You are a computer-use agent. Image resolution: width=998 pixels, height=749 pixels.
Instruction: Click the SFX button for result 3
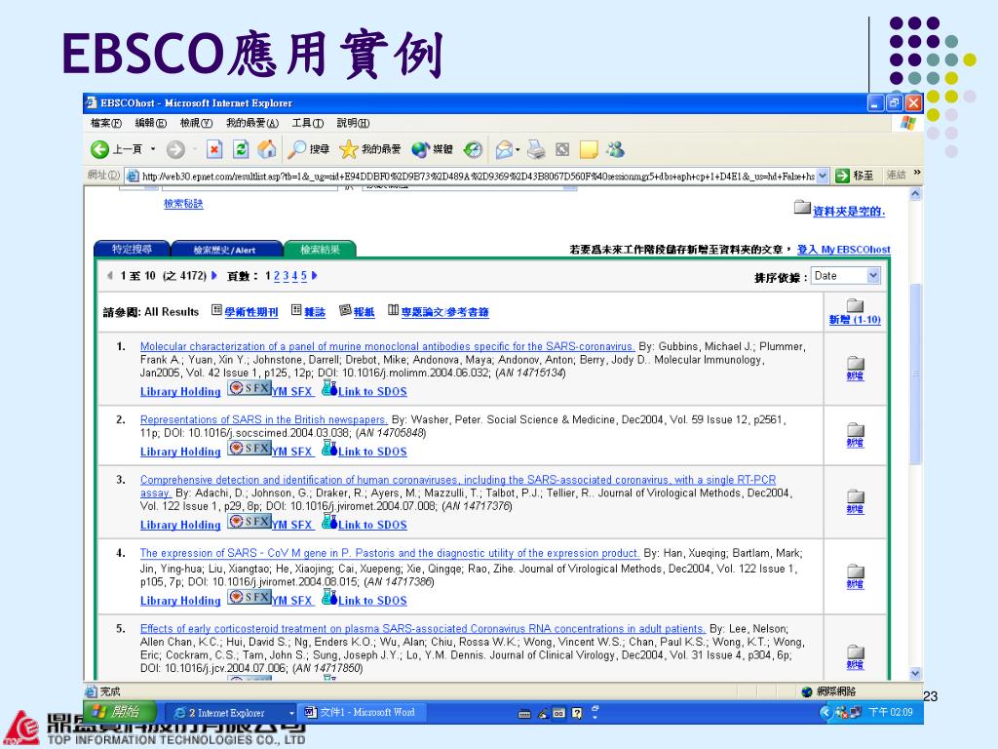(249, 521)
